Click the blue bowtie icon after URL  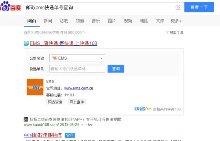(90, 125)
